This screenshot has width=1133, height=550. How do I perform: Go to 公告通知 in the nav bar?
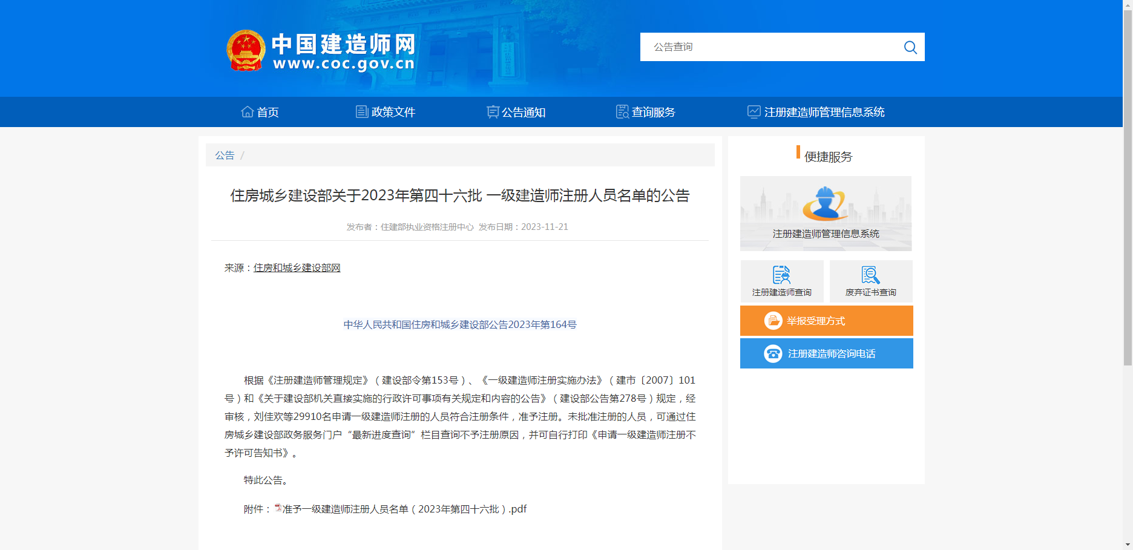[x=516, y=112]
